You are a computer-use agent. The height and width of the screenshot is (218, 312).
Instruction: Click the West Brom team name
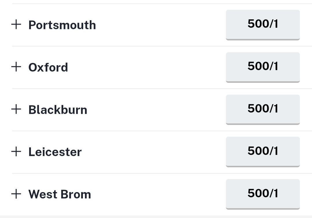(60, 194)
